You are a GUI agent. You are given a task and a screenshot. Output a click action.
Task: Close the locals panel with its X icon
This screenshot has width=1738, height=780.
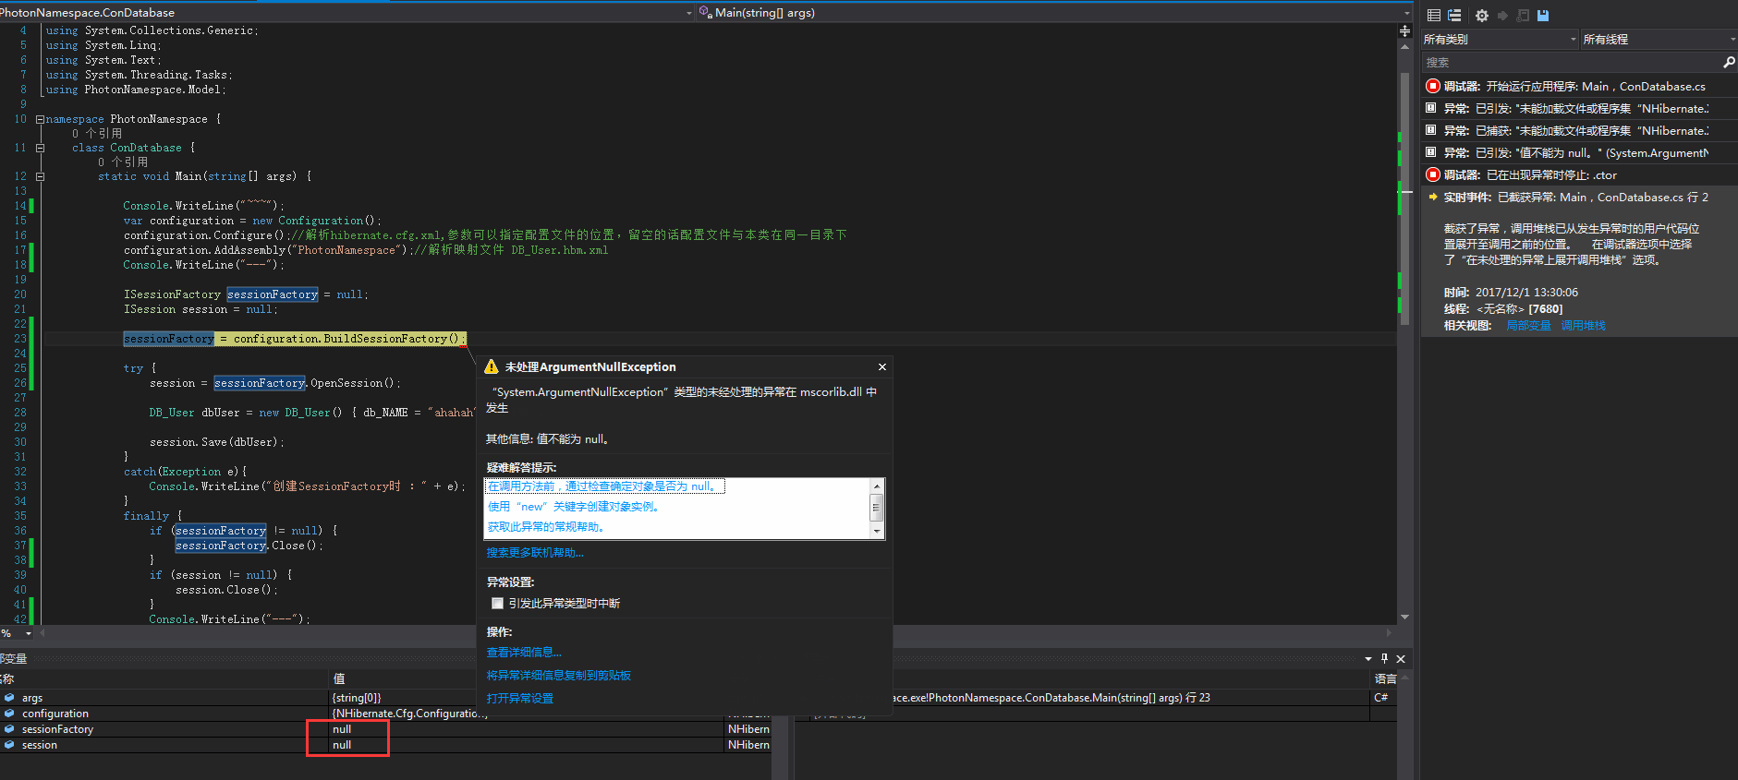tap(1401, 658)
